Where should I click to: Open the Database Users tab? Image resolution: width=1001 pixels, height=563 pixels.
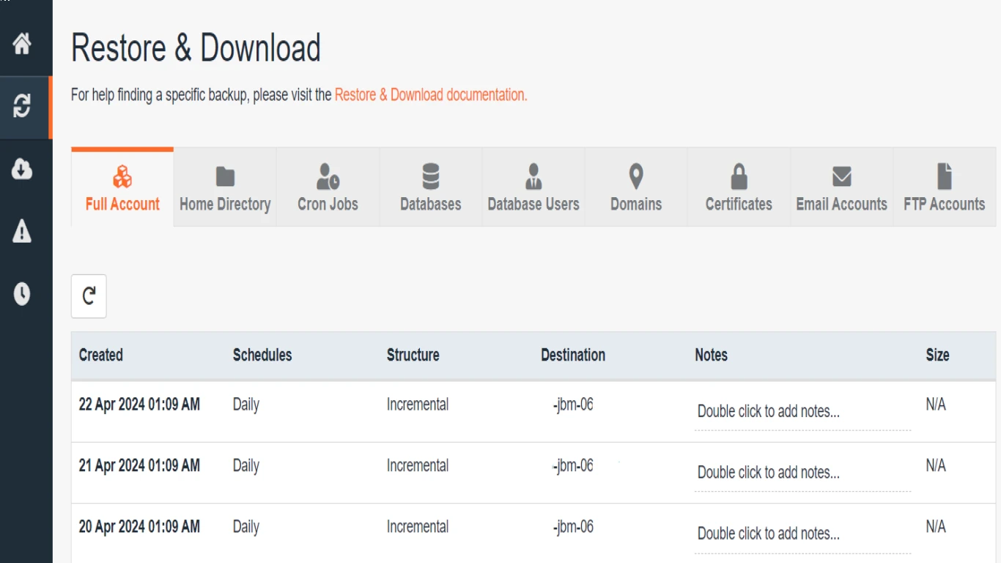[533, 188]
